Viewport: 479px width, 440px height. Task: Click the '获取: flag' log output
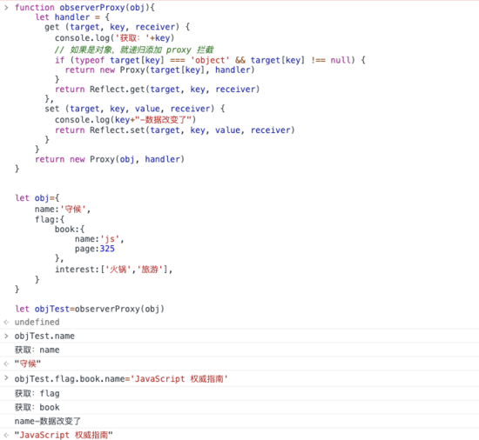pos(37,393)
